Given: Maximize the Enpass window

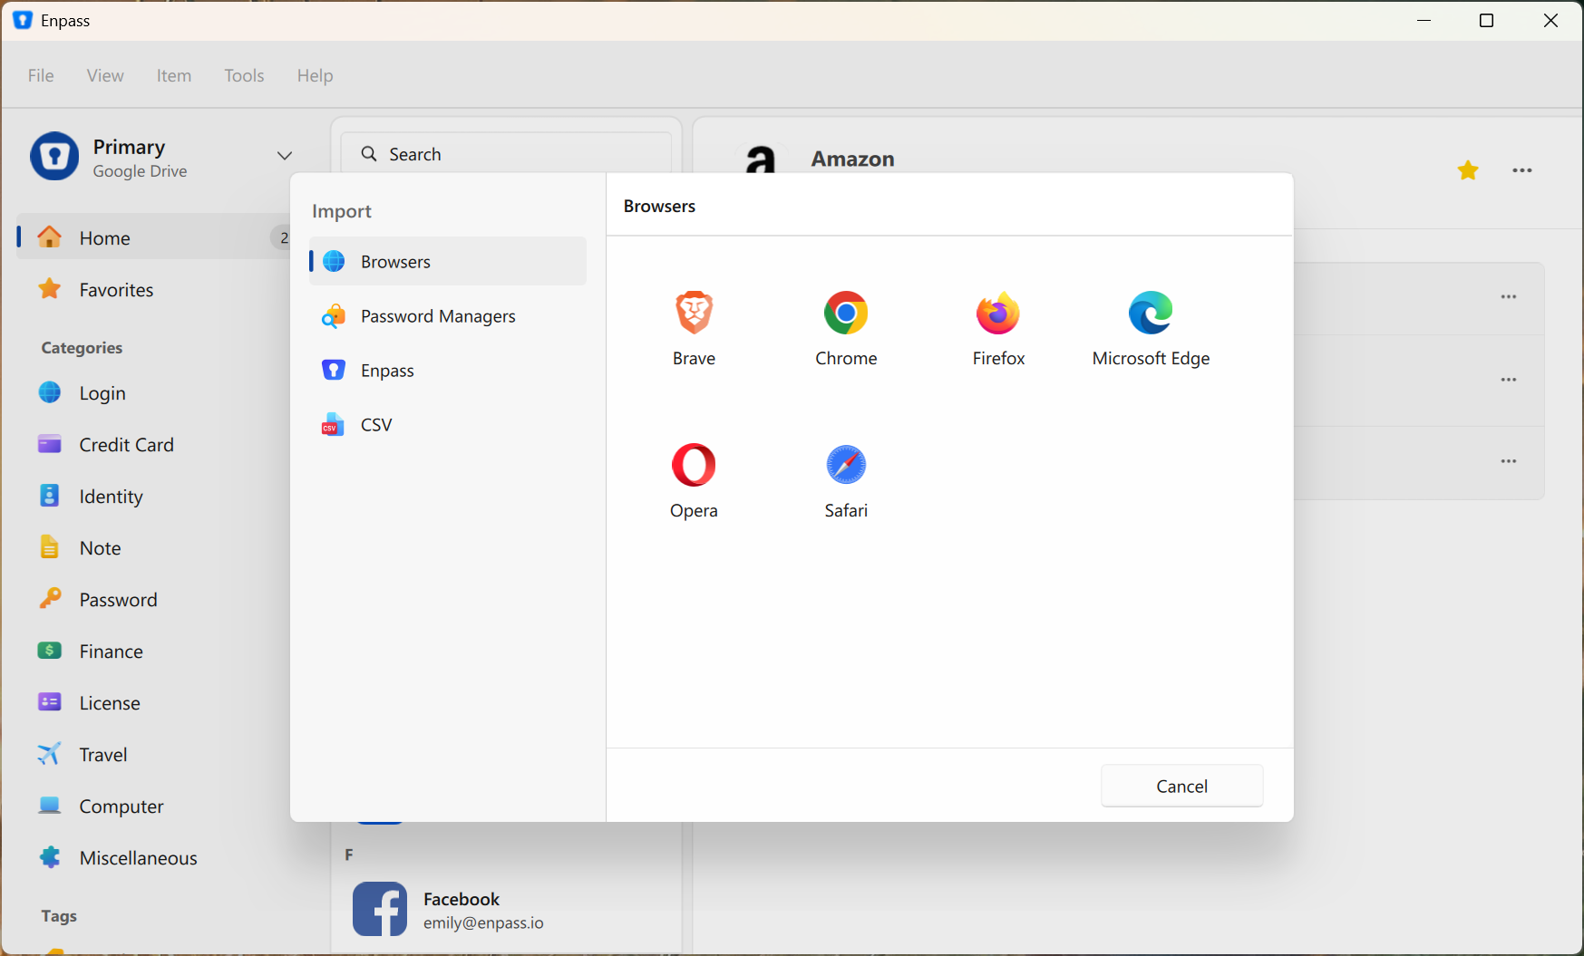Looking at the screenshot, I should [1486, 20].
